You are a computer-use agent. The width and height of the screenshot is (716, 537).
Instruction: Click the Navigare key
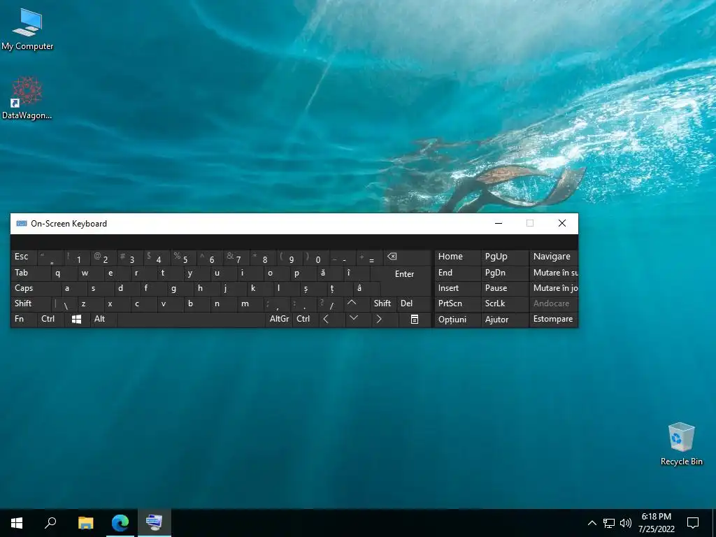click(554, 257)
